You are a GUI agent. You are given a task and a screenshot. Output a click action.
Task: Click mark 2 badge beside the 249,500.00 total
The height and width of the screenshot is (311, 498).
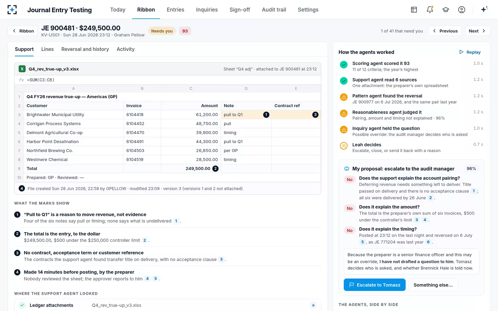(x=215, y=169)
